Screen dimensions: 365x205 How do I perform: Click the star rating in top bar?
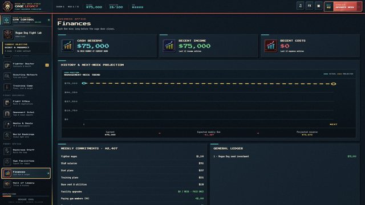pyautogui.click(x=137, y=7)
